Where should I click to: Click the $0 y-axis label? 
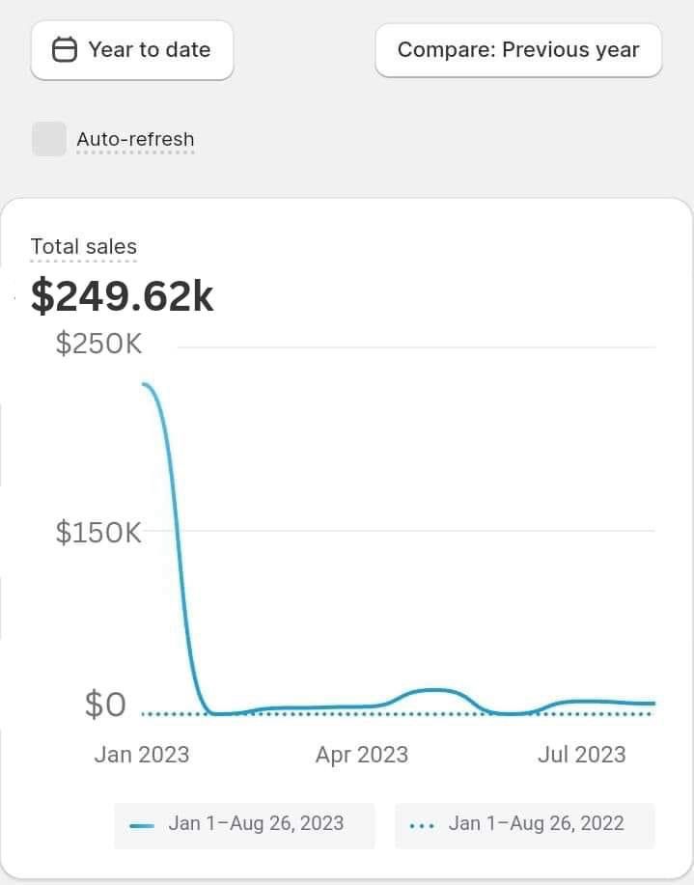tap(105, 705)
